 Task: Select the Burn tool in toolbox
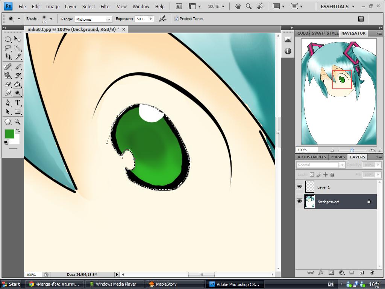17,93
